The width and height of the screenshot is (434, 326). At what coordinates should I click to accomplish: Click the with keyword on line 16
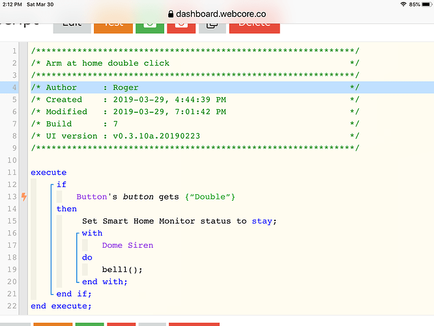click(x=92, y=233)
